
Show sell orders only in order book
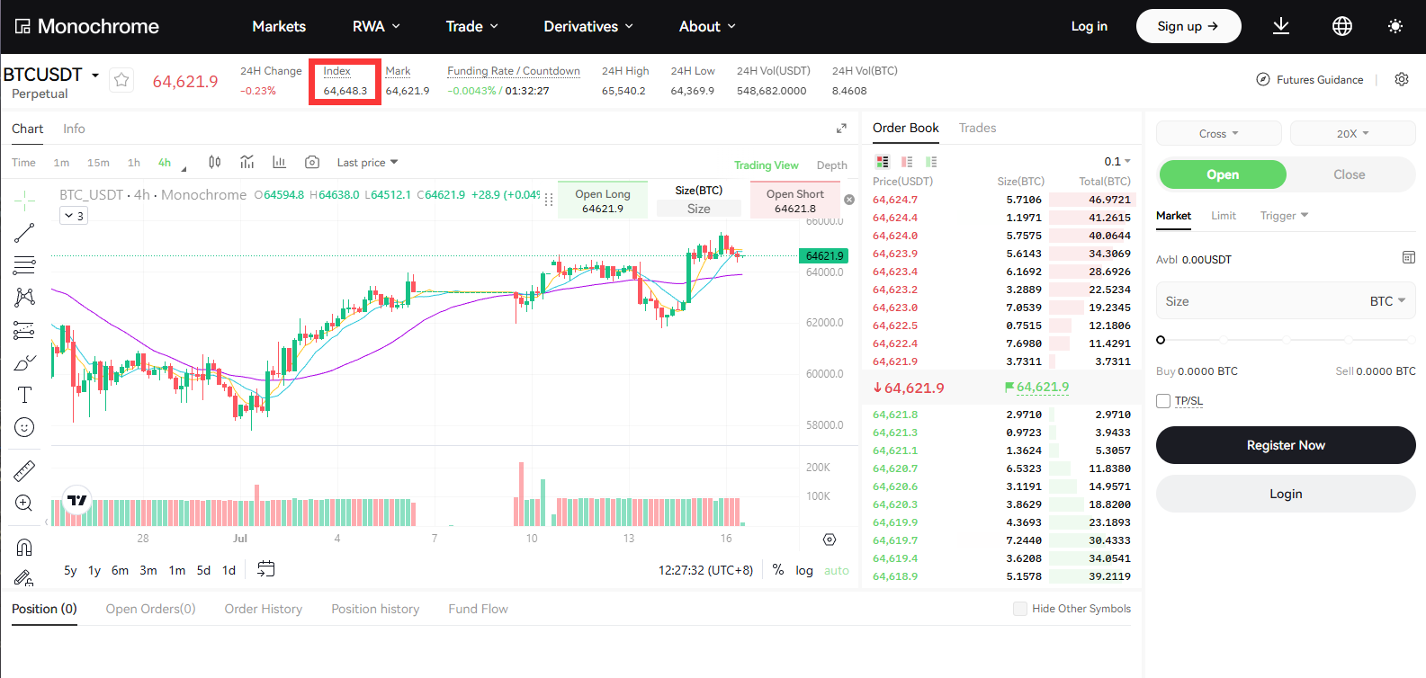click(907, 162)
